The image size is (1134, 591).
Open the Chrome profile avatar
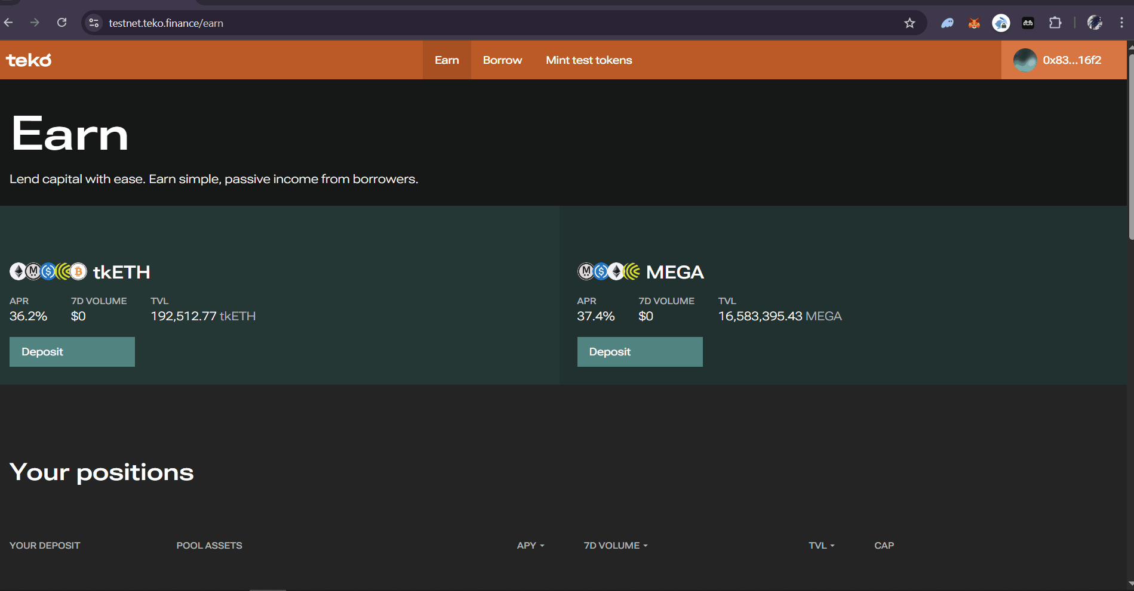(x=1095, y=23)
